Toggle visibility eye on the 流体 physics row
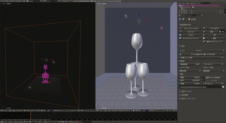 (223, 32)
